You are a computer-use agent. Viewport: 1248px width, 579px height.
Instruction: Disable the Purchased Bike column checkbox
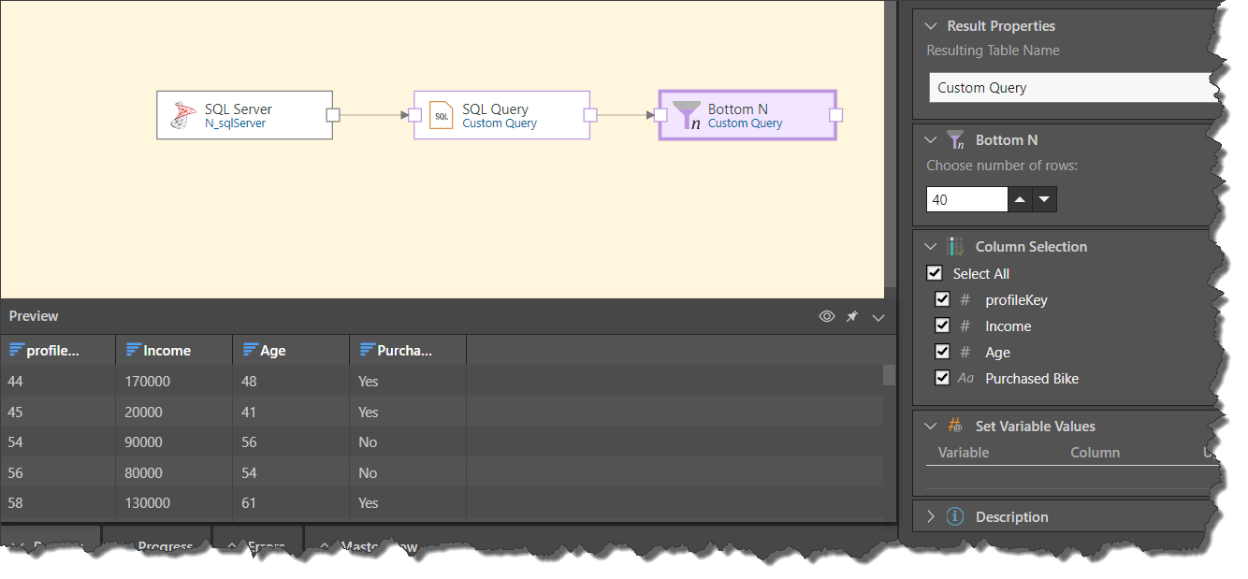tap(942, 379)
